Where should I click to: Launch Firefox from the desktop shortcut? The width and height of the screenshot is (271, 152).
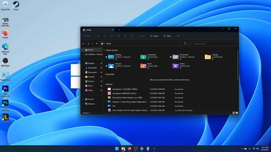pos(5,34)
